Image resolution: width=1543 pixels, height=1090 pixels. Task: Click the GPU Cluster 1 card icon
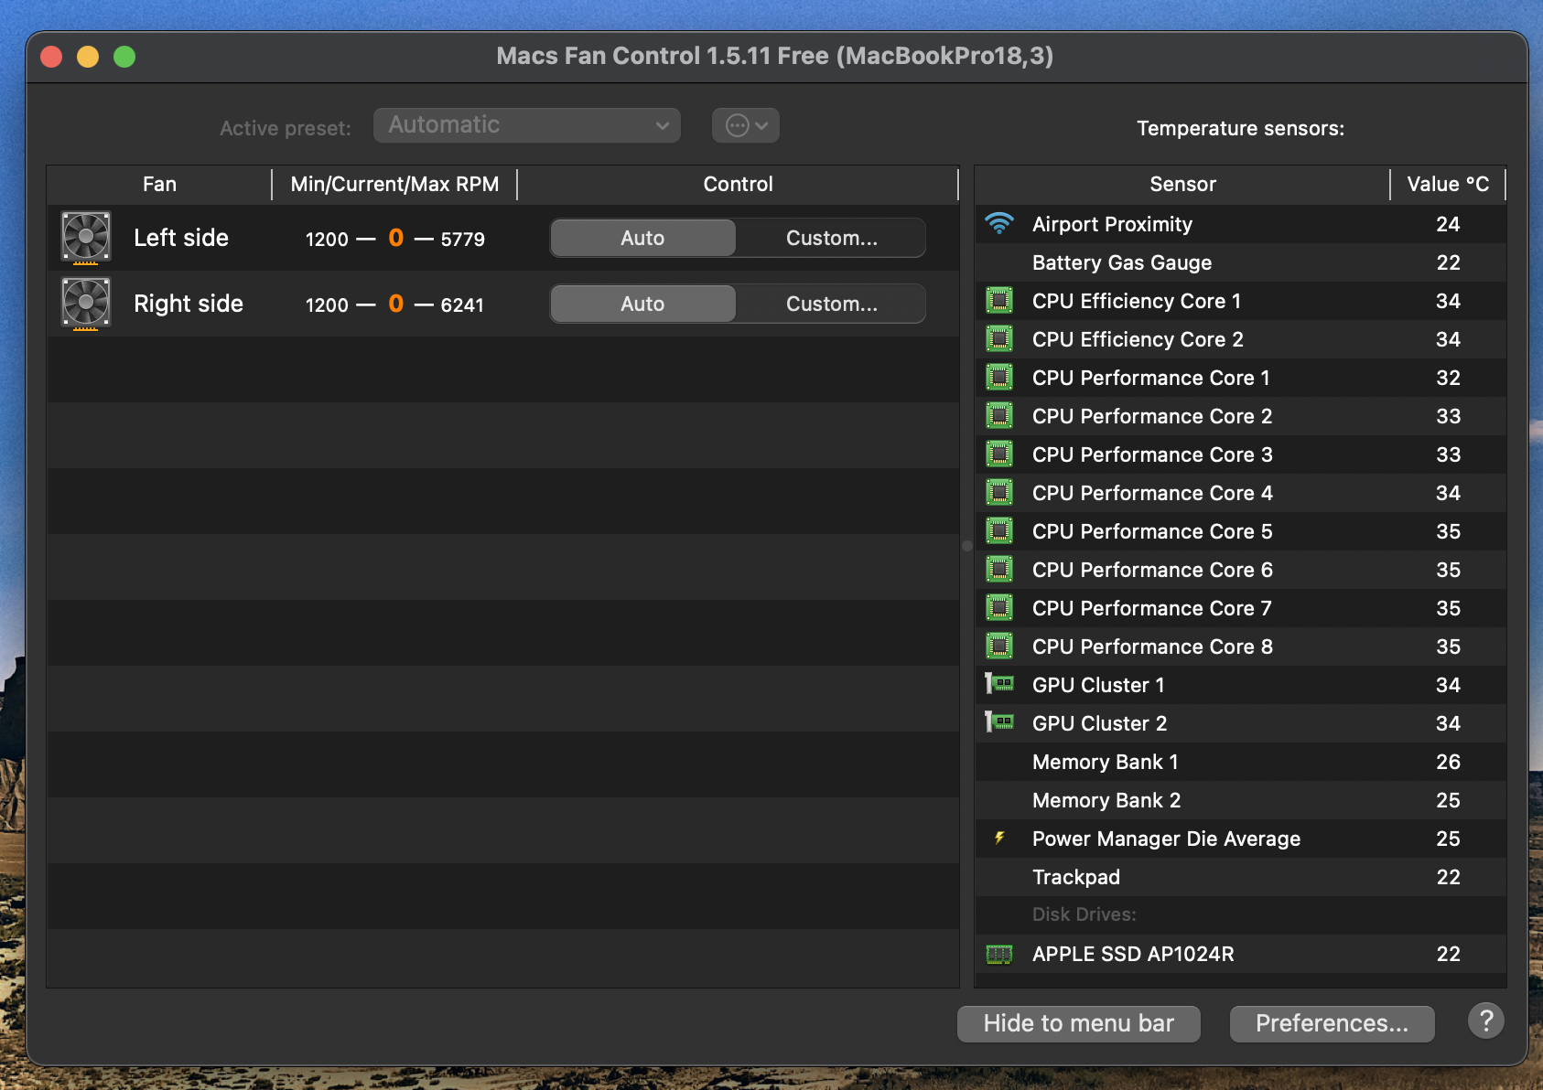point(999,684)
